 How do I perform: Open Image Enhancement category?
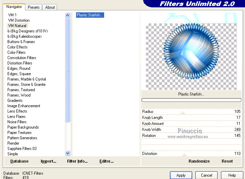24,106
